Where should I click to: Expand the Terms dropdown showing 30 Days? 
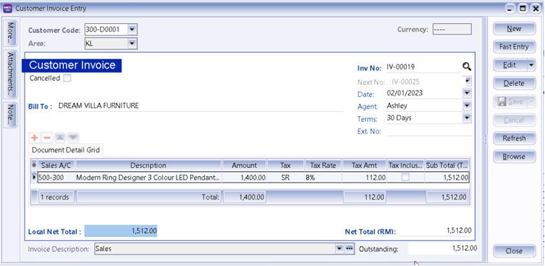(x=467, y=118)
